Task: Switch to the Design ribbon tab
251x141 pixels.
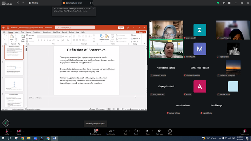Action: click(x=29, y=32)
